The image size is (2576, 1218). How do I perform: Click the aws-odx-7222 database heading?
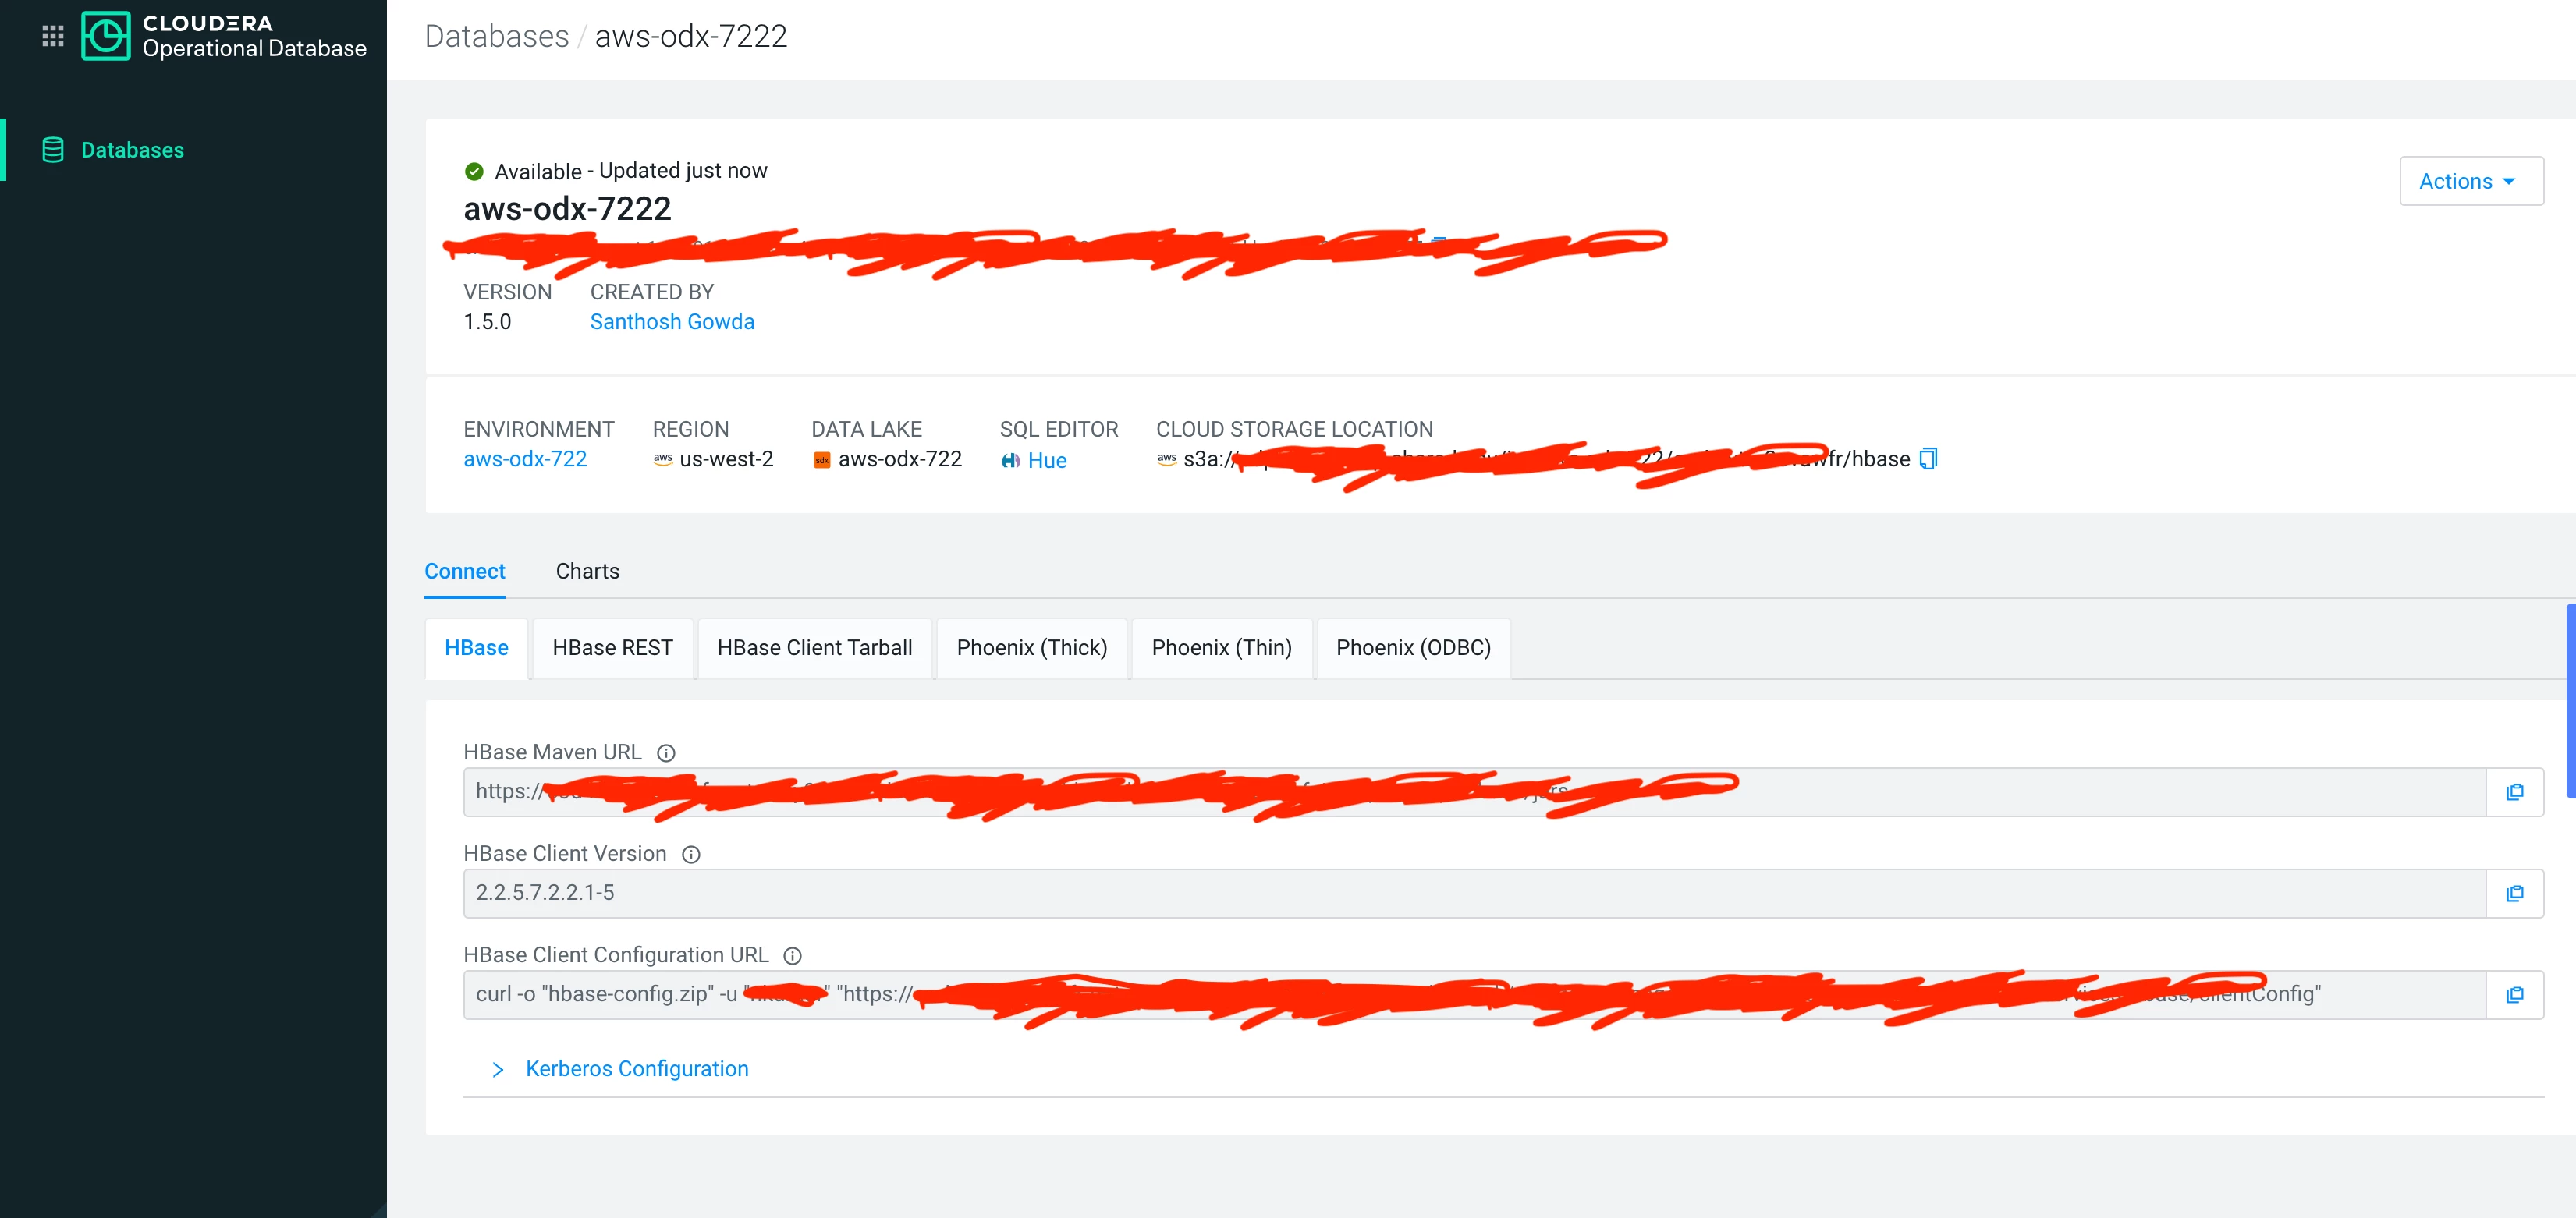click(x=567, y=209)
